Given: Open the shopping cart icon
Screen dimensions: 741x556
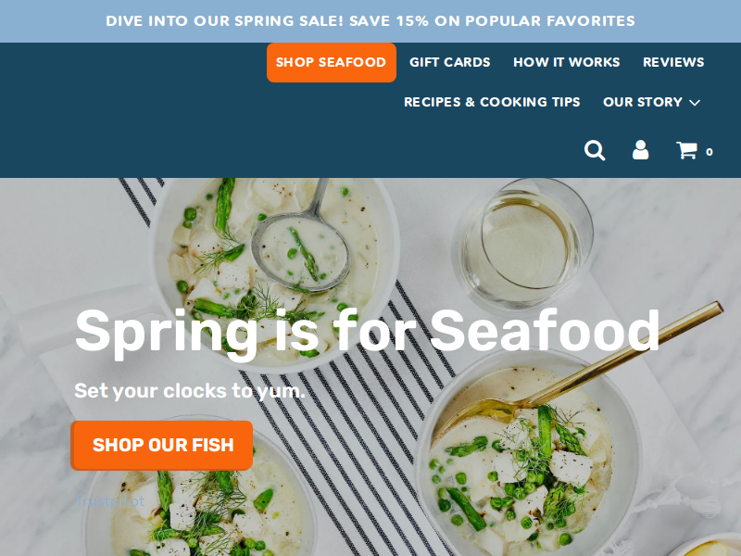Looking at the screenshot, I should (x=686, y=150).
